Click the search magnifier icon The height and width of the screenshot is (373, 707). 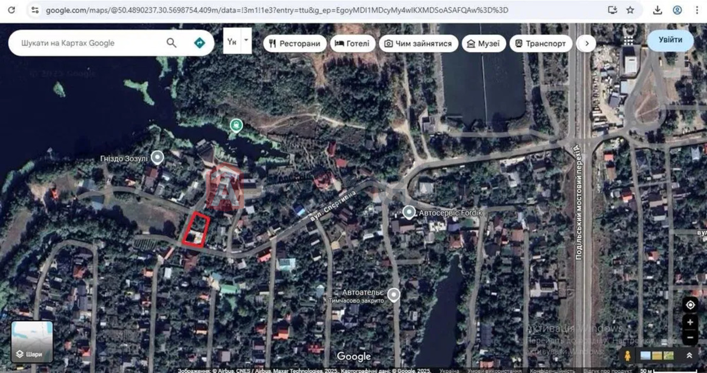pos(171,43)
